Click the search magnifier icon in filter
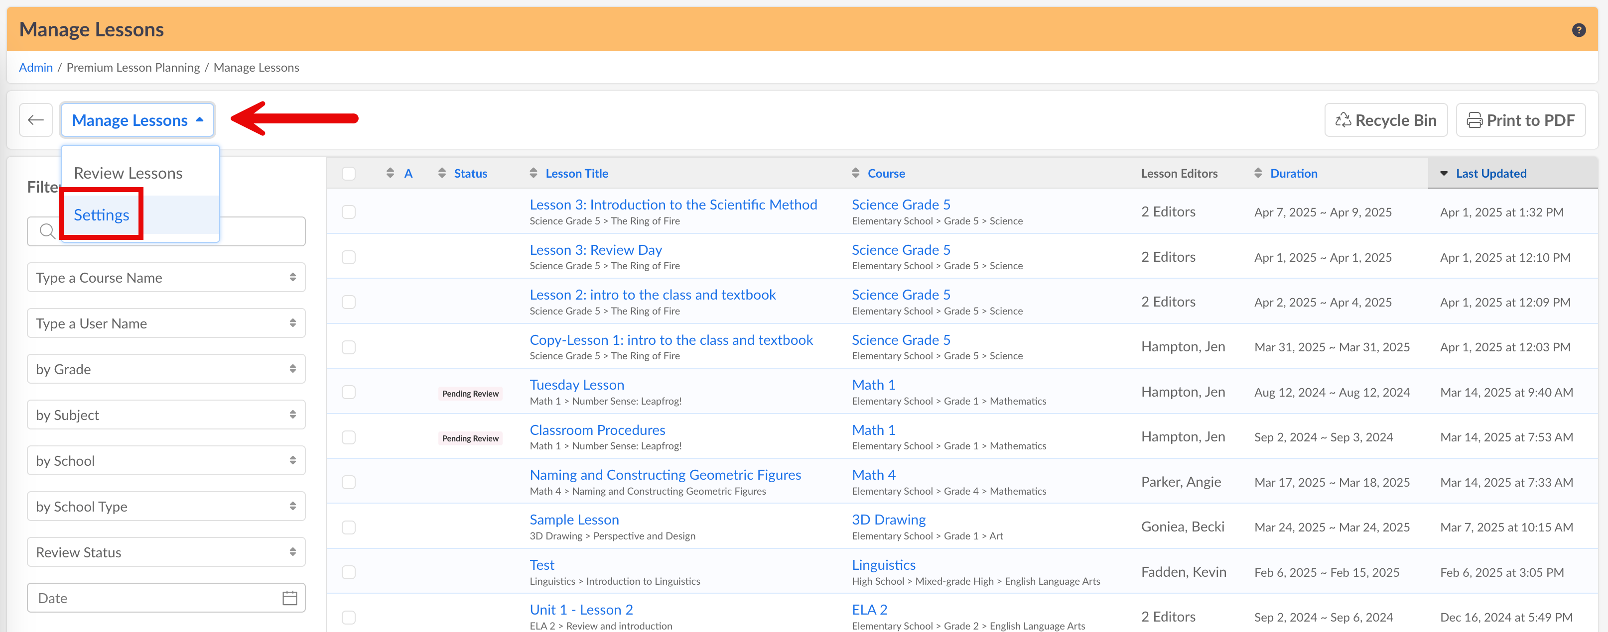The height and width of the screenshot is (632, 1608). click(47, 231)
